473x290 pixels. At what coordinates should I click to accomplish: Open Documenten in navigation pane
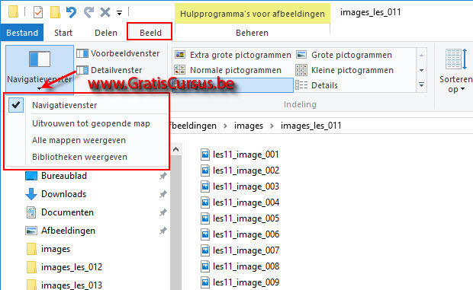67,212
